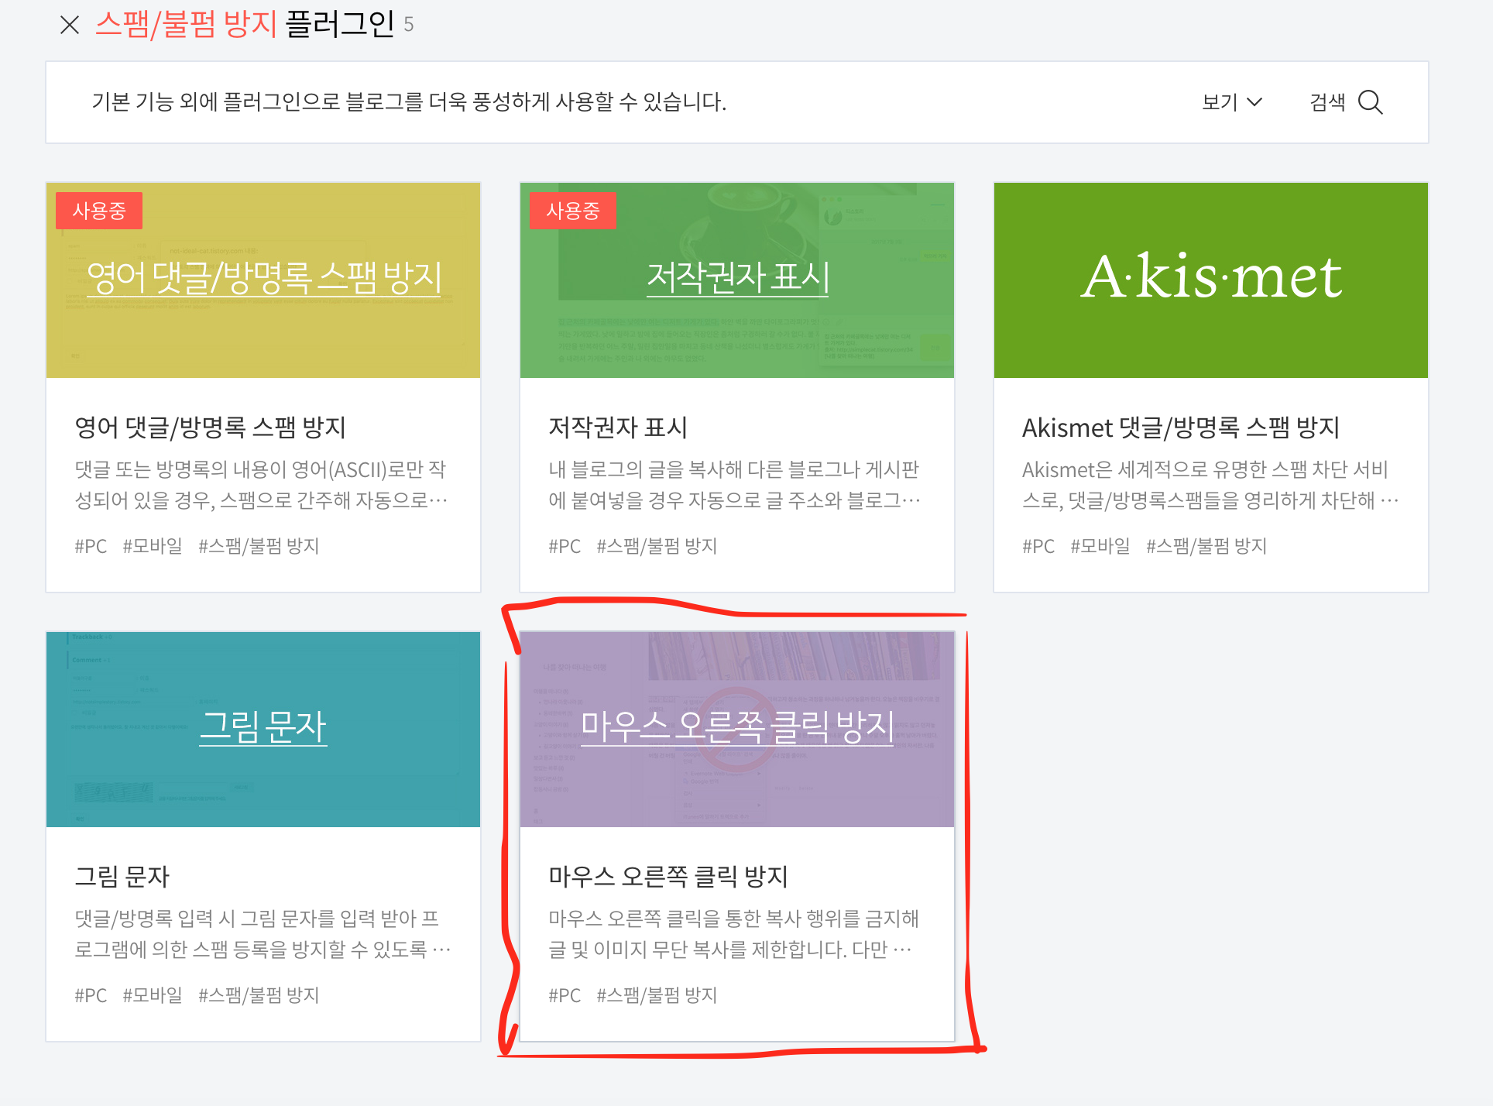The image size is (1493, 1106).
Task: Click 사용중 badge on 저작권자 card
Action: [x=573, y=211]
